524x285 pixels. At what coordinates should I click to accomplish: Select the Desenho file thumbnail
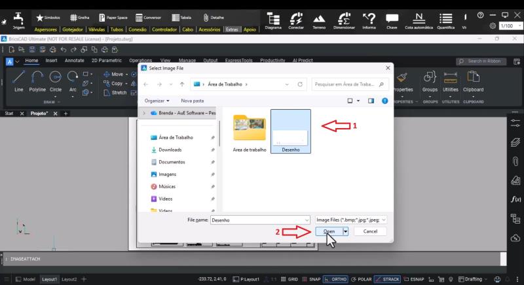point(291,131)
